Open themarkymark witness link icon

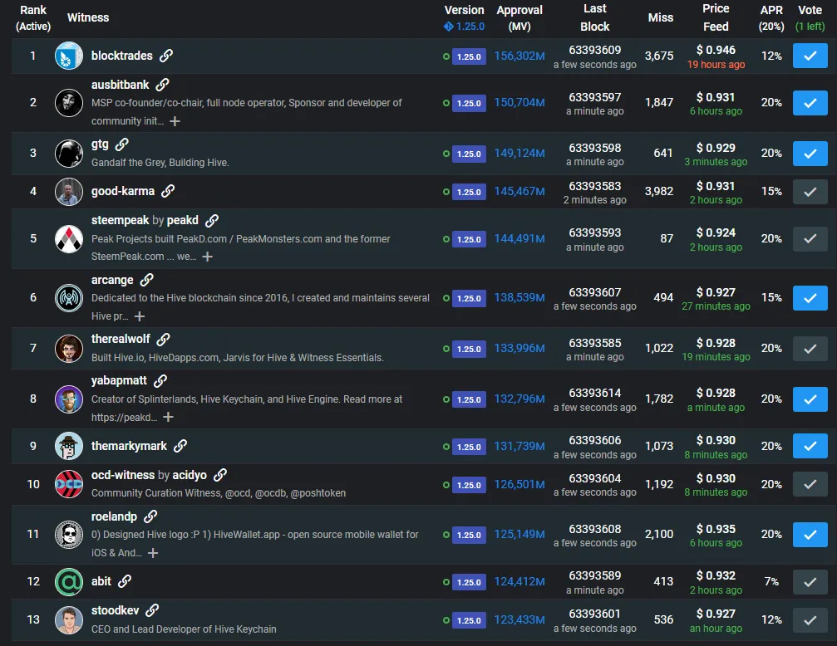pos(180,445)
